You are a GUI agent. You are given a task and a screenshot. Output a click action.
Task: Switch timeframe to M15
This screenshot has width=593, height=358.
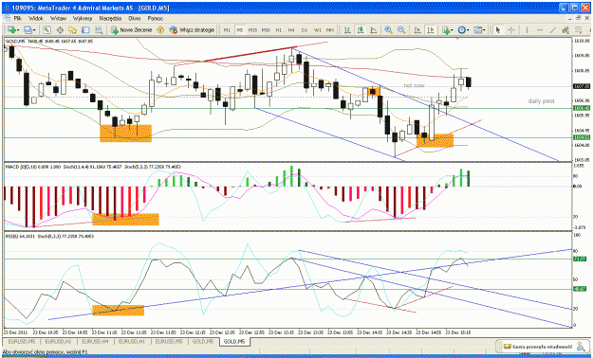pos(252,30)
